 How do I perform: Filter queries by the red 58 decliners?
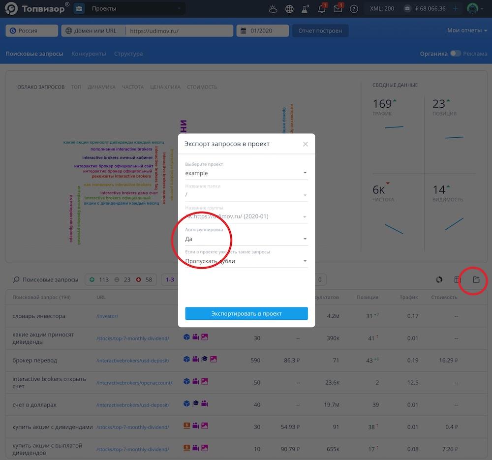point(145,279)
